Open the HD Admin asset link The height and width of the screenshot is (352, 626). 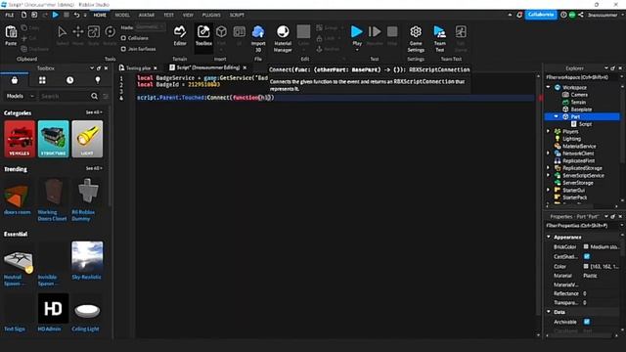[50, 329]
